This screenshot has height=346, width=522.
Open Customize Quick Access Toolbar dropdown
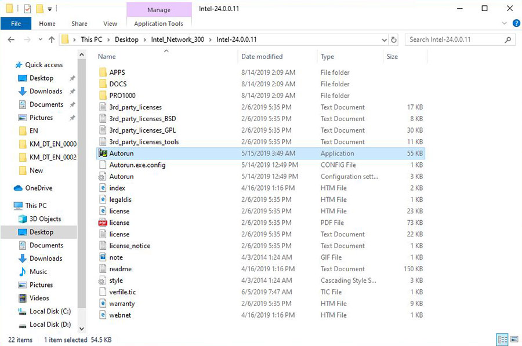click(x=50, y=9)
